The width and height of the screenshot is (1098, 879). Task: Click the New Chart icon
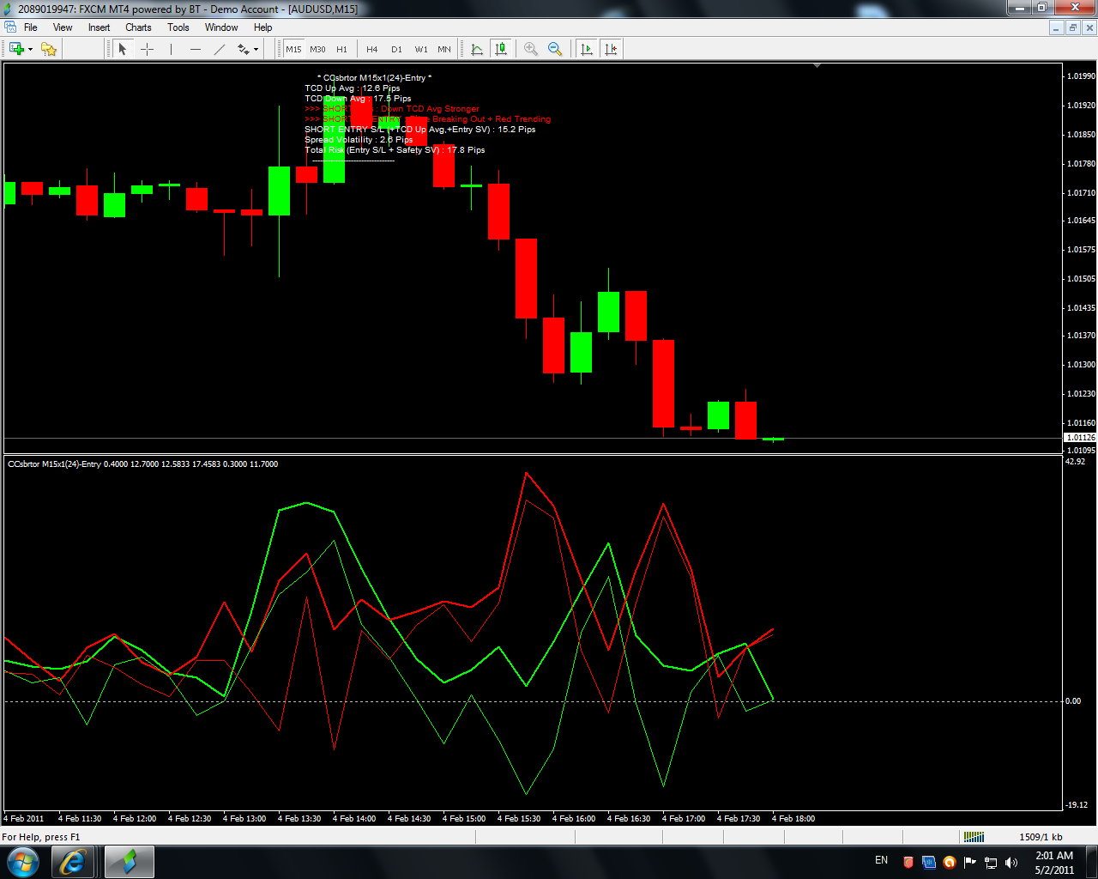15,49
